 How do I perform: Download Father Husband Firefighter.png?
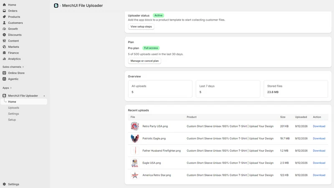(x=319, y=150)
